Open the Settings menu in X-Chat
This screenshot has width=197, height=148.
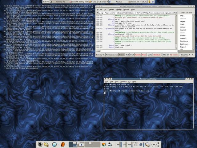coord(119,10)
